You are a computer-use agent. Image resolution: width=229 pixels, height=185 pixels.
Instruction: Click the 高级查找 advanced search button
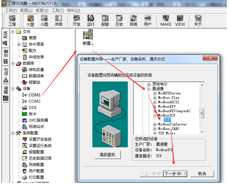pos(108,155)
